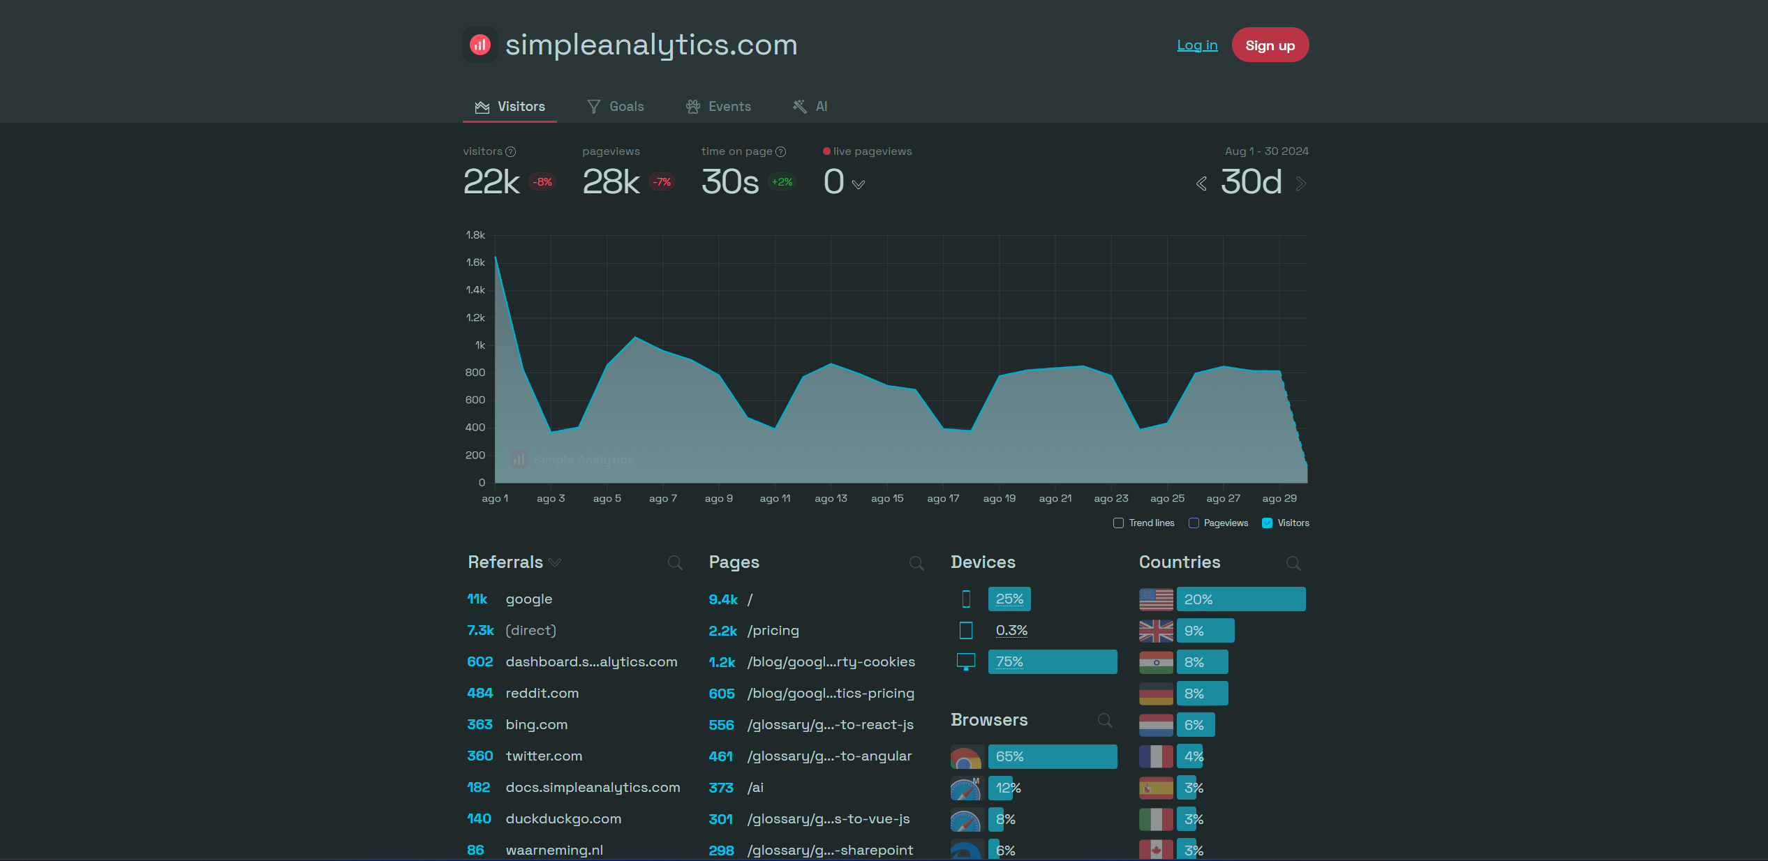Click the United States flag icon
Viewport: 1768px width, 861px height.
pos(1156,599)
